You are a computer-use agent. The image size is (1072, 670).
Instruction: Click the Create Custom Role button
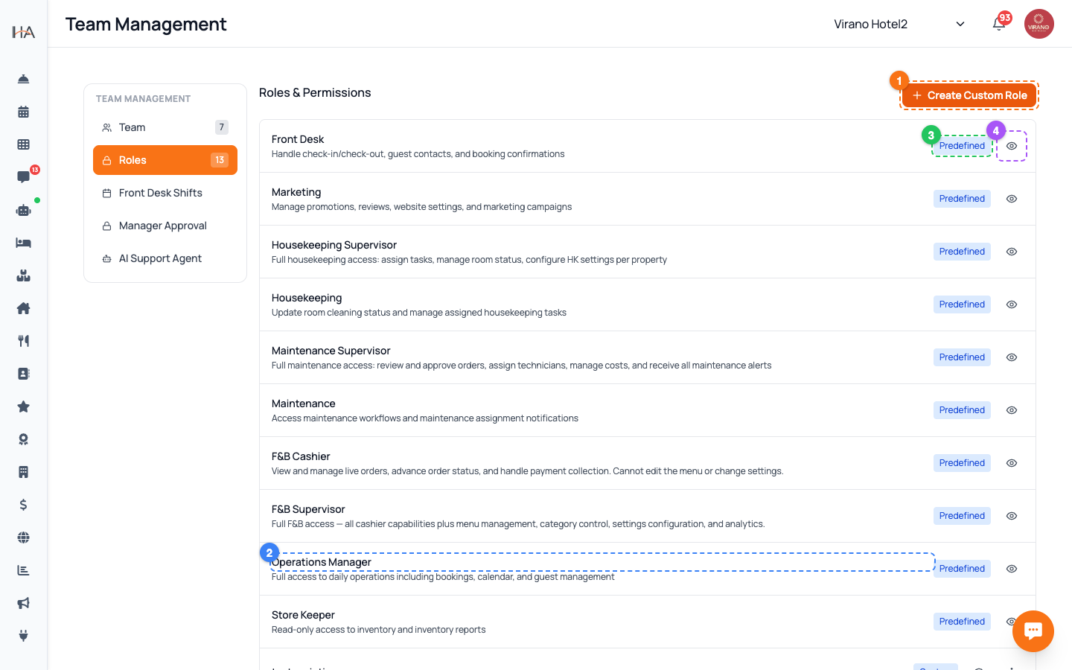[x=969, y=95]
